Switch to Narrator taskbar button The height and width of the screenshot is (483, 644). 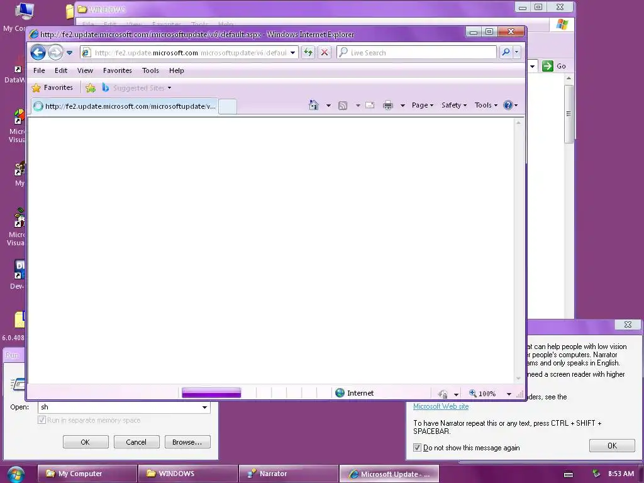[288, 474]
